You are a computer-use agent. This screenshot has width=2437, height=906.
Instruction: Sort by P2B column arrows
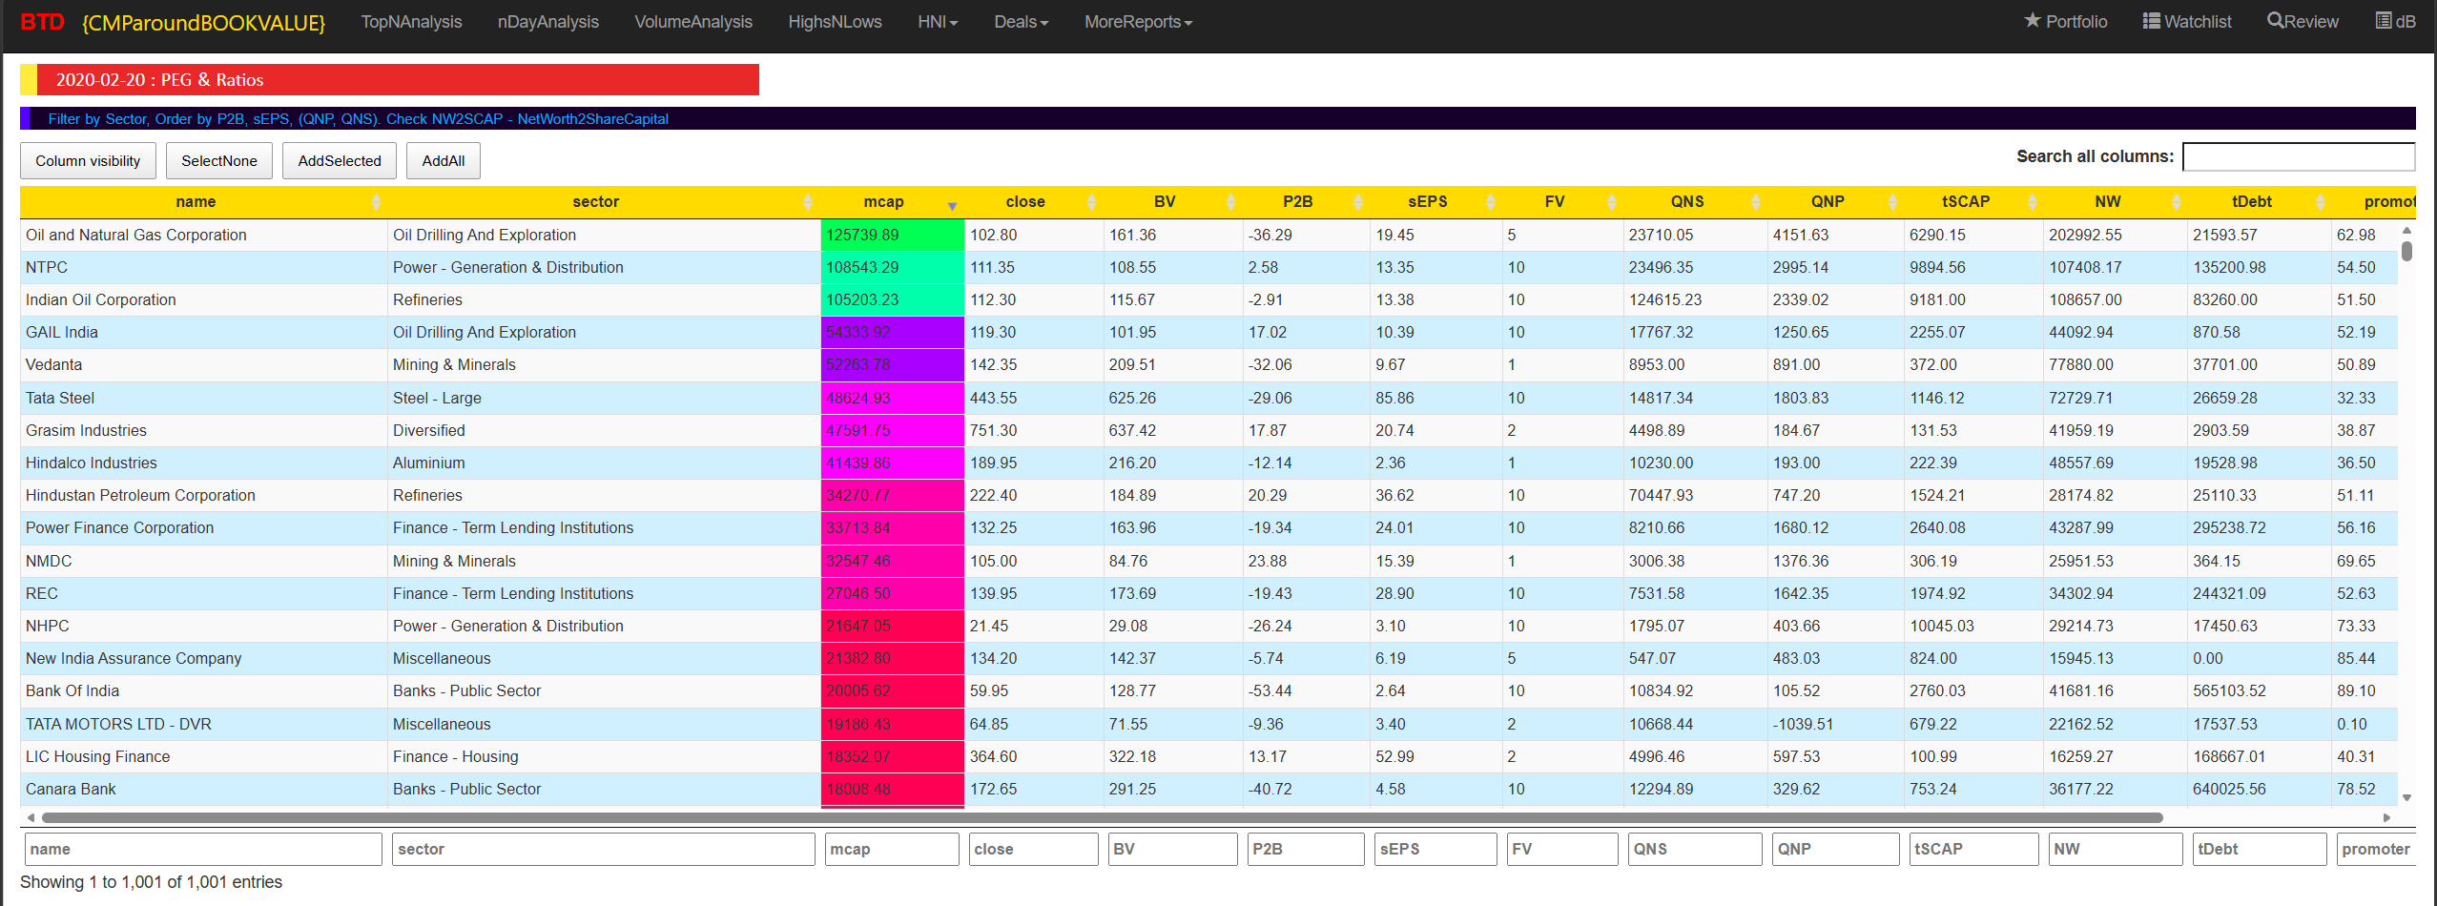pyautogui.click(x=1358, y=202)
